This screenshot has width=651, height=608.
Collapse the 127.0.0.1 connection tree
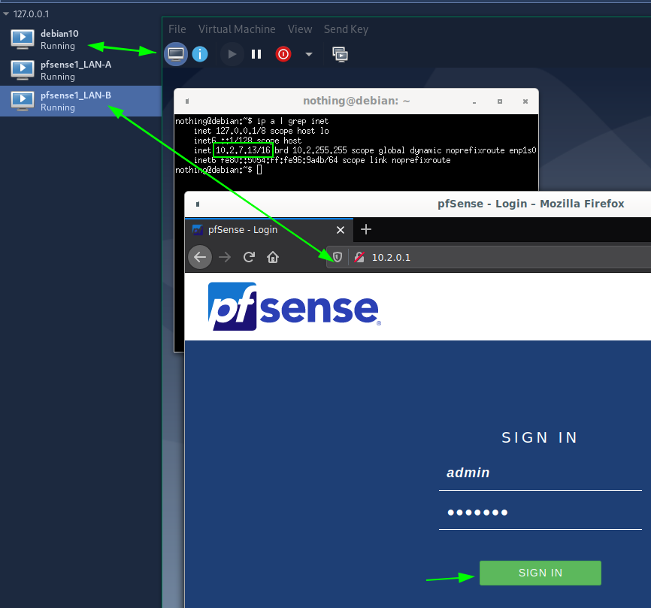(x=6, y=14)
